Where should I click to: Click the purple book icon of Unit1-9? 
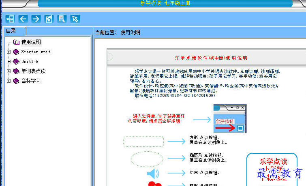(x=16, y=61)
